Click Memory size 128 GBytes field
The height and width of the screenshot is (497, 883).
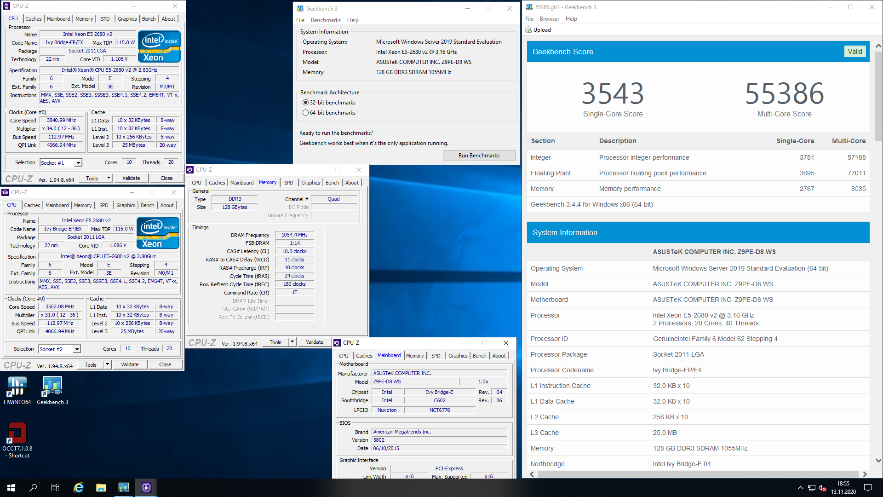(x=235, y=208)
